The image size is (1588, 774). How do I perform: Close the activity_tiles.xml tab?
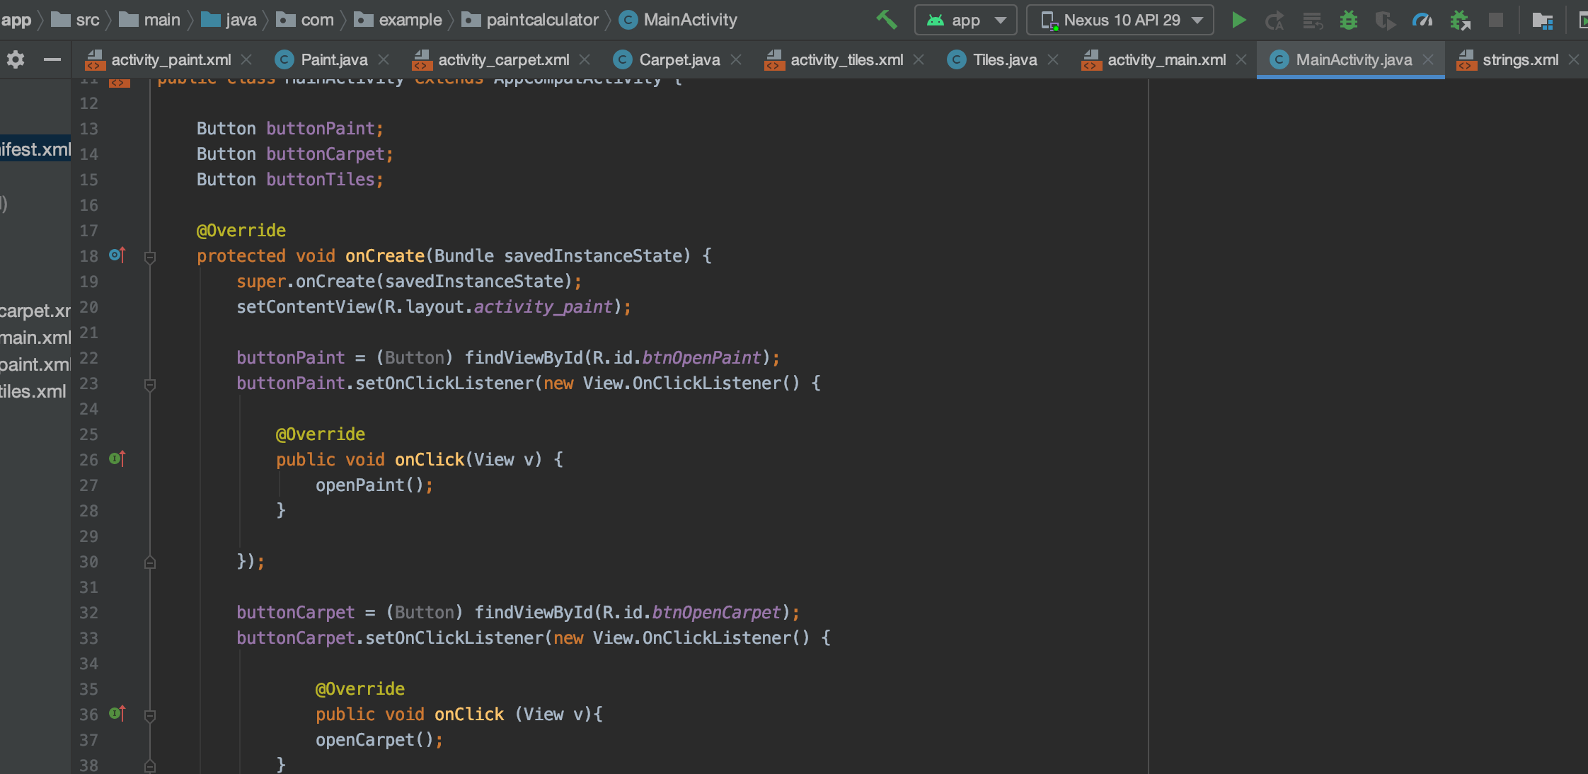click(x=919, y=59)
